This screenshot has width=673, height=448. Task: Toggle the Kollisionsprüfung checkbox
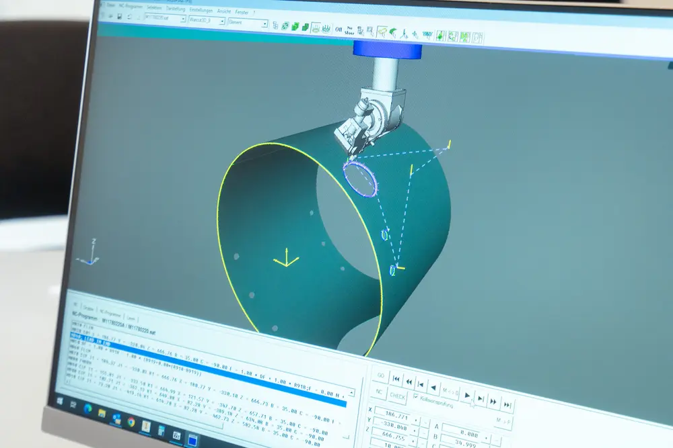[x=415, y=397]
